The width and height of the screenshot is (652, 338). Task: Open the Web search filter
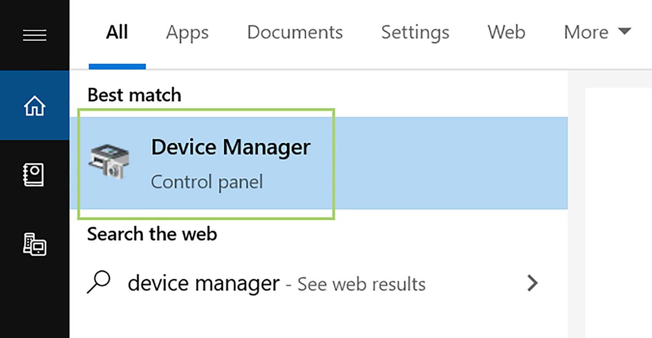pyautogui.click(x=506, y=33)
